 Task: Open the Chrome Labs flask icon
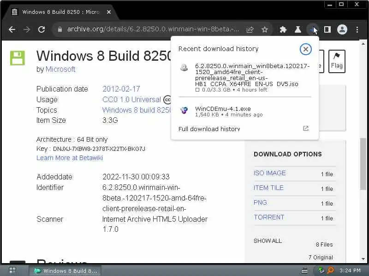[x=298, y=29]
